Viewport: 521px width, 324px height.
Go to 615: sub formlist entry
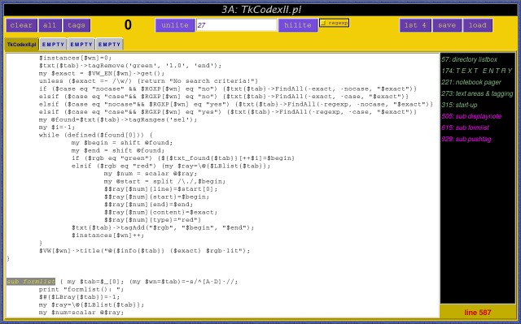tap(465, 127)
